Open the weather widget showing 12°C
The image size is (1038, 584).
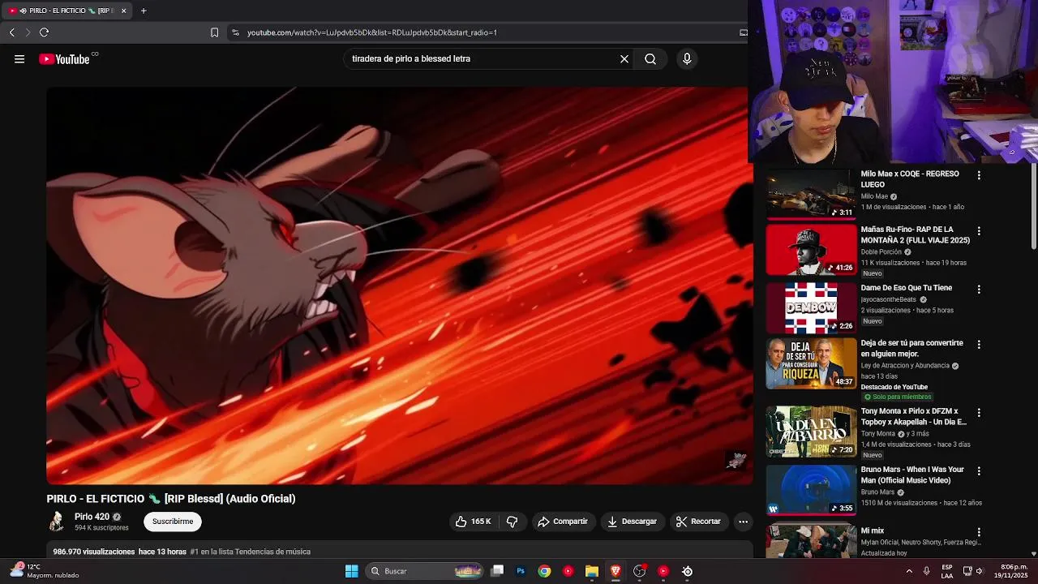[45, 571]
